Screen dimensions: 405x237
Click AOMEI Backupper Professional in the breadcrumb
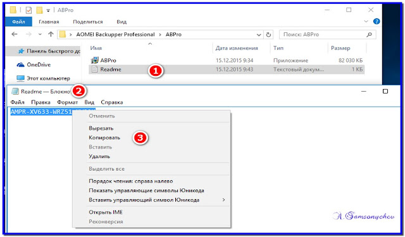tap(115, 34)
